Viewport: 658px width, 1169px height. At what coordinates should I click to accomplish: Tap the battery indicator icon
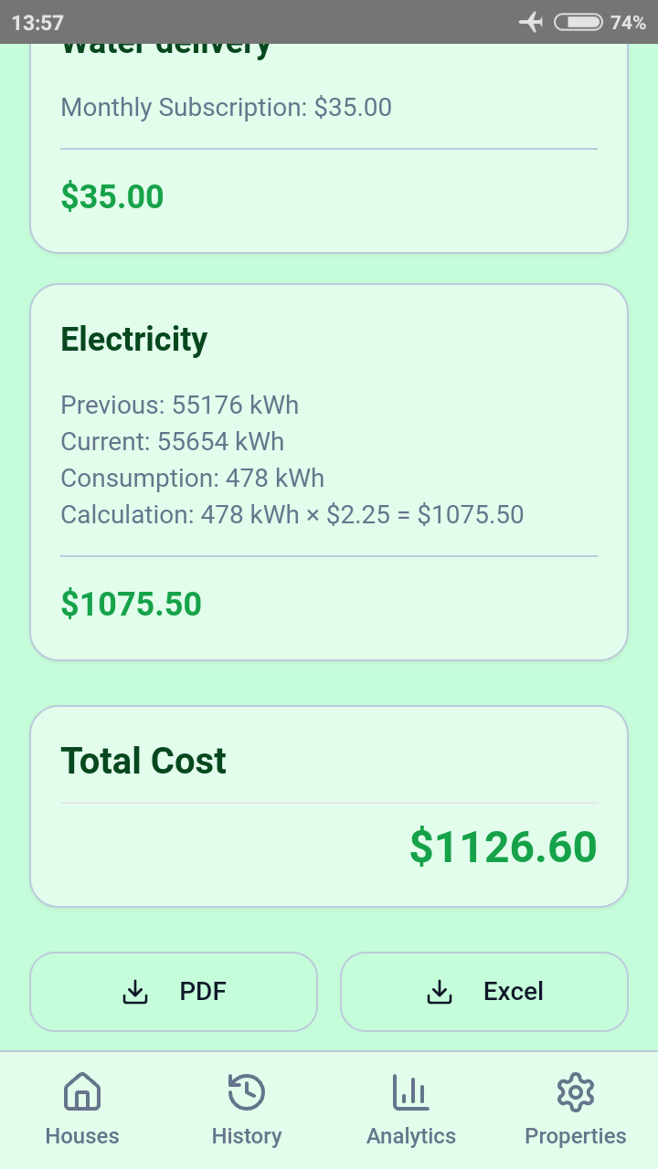coord(578,22)
